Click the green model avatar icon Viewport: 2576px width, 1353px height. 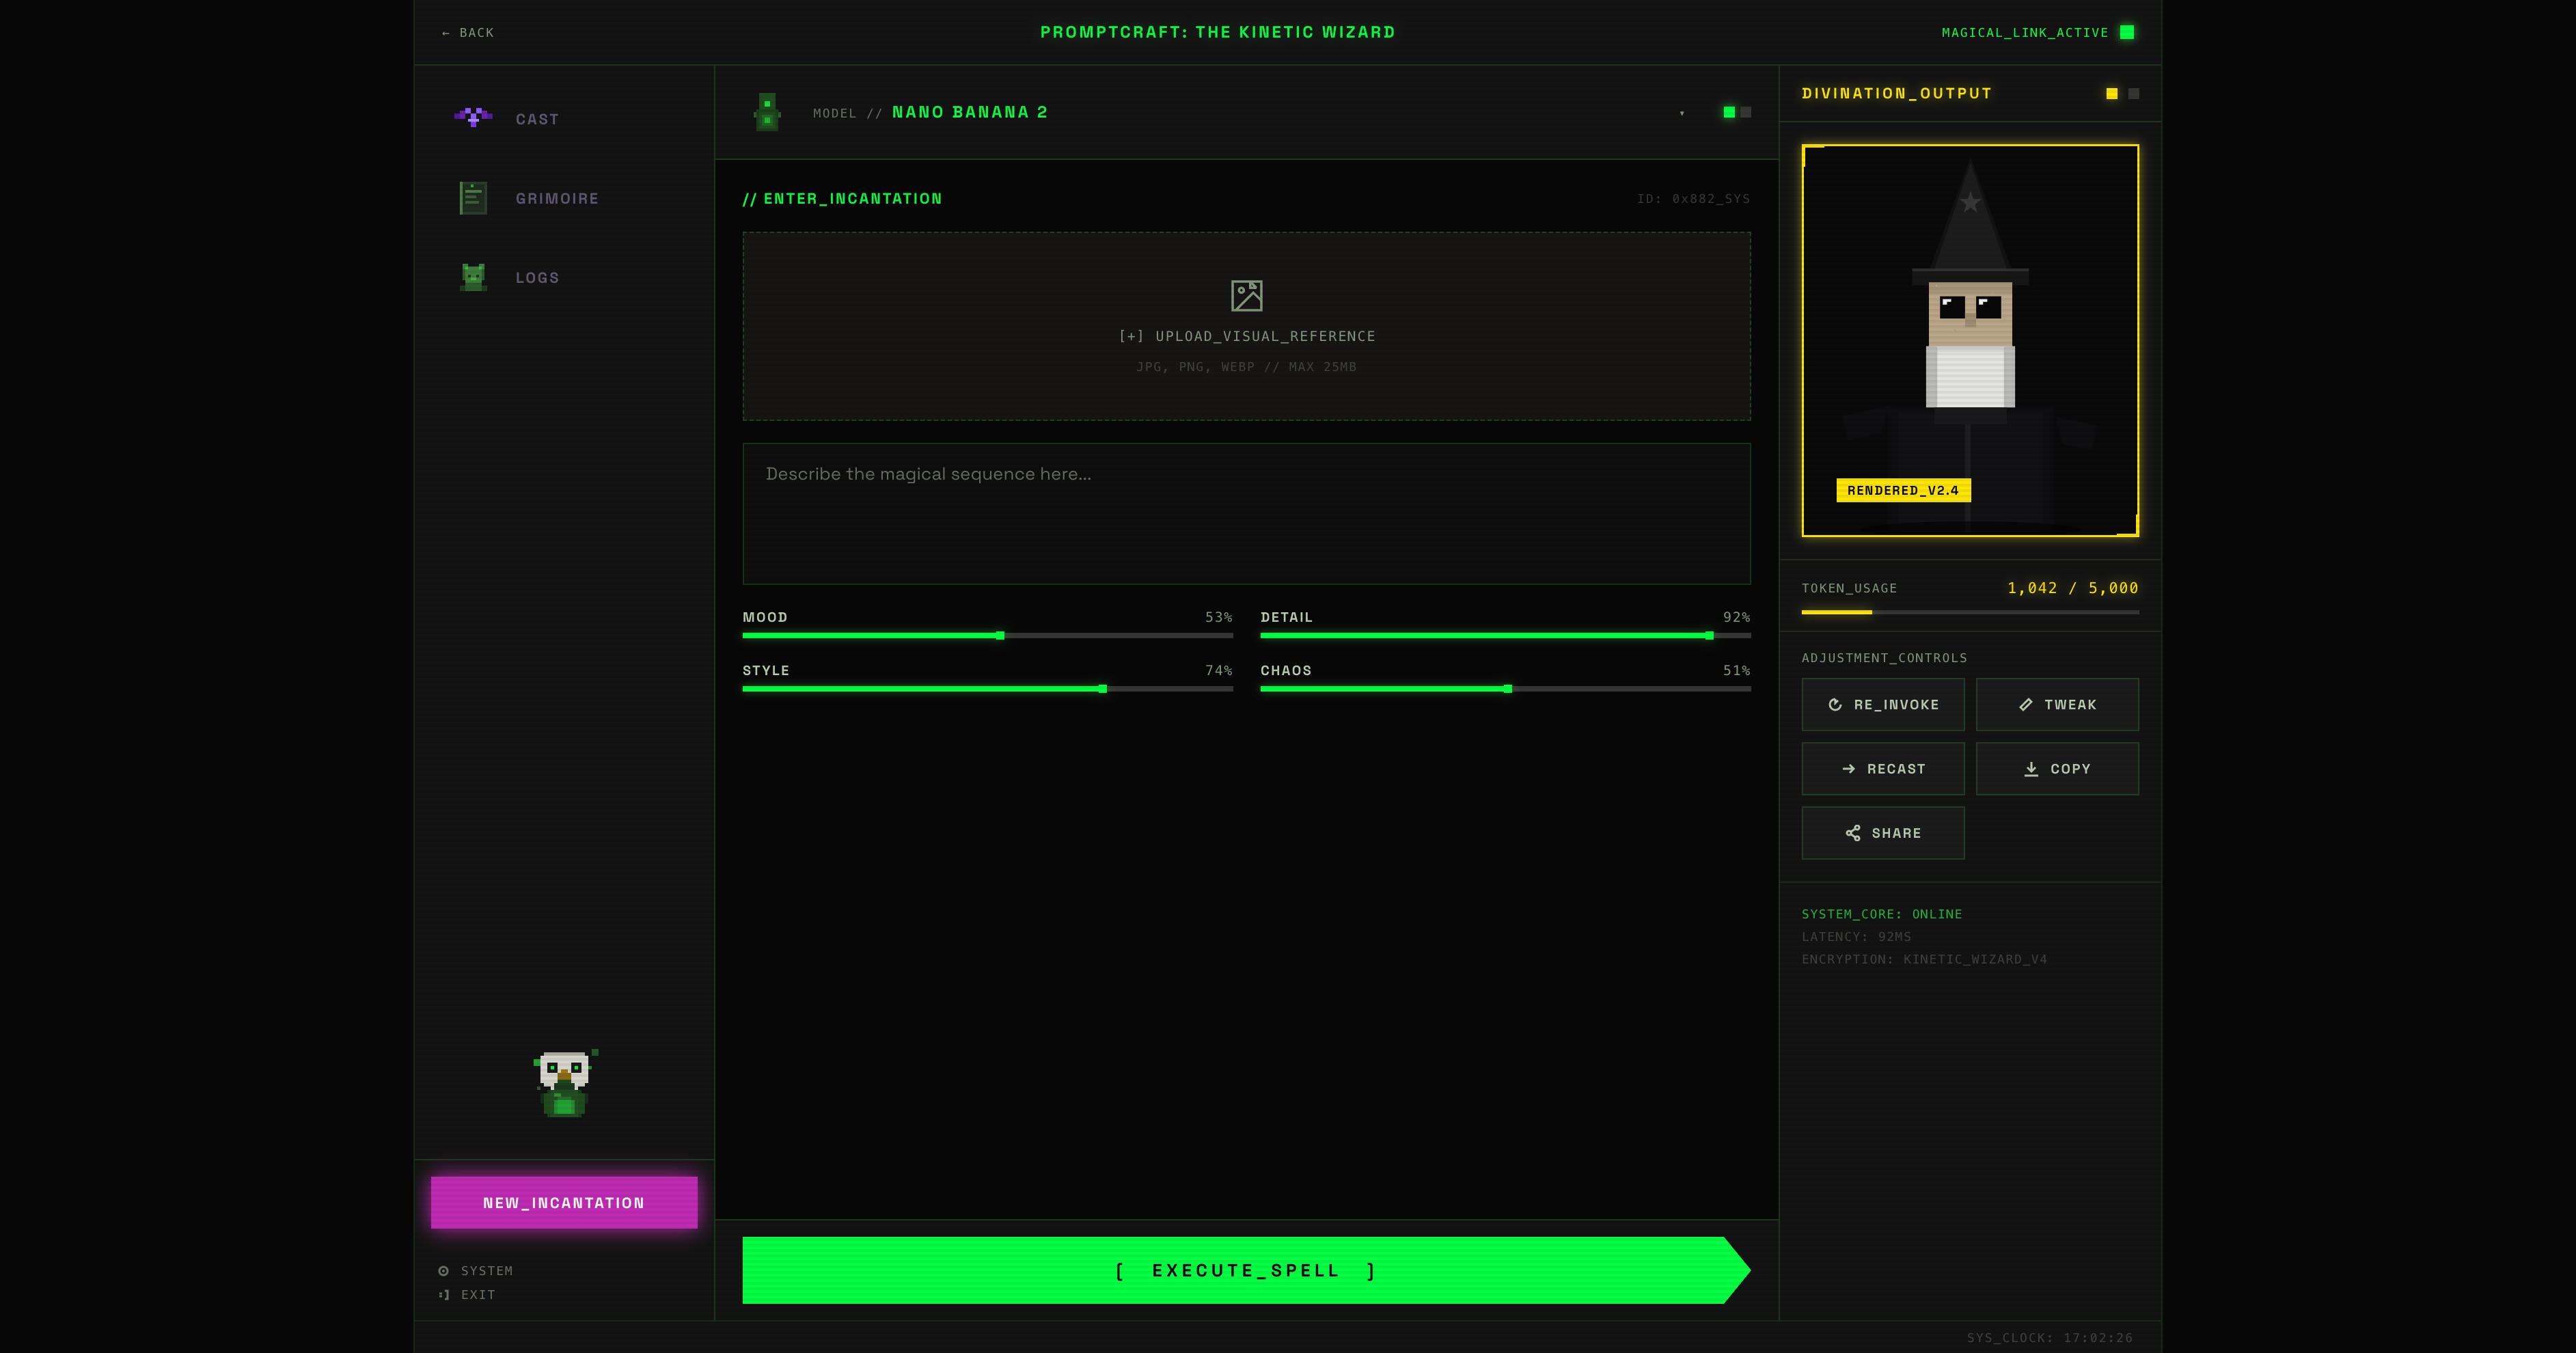(767, 112)
